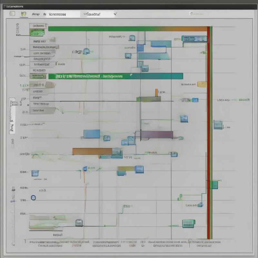Open the vertical panel on the left edge
The height and width of the screenshot is (258, 258).
12,115
